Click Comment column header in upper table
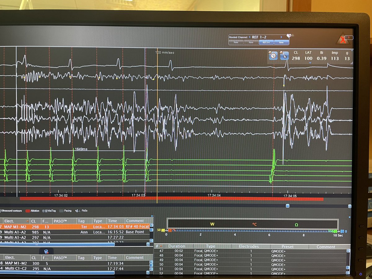This screenshot has height=279, width=372. pyautogui.click(x=137, y=221)
